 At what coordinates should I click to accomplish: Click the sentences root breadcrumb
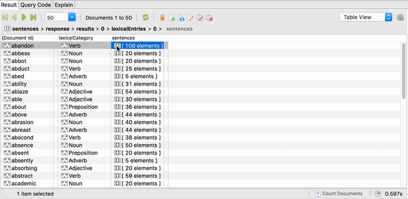click(25, 29)
